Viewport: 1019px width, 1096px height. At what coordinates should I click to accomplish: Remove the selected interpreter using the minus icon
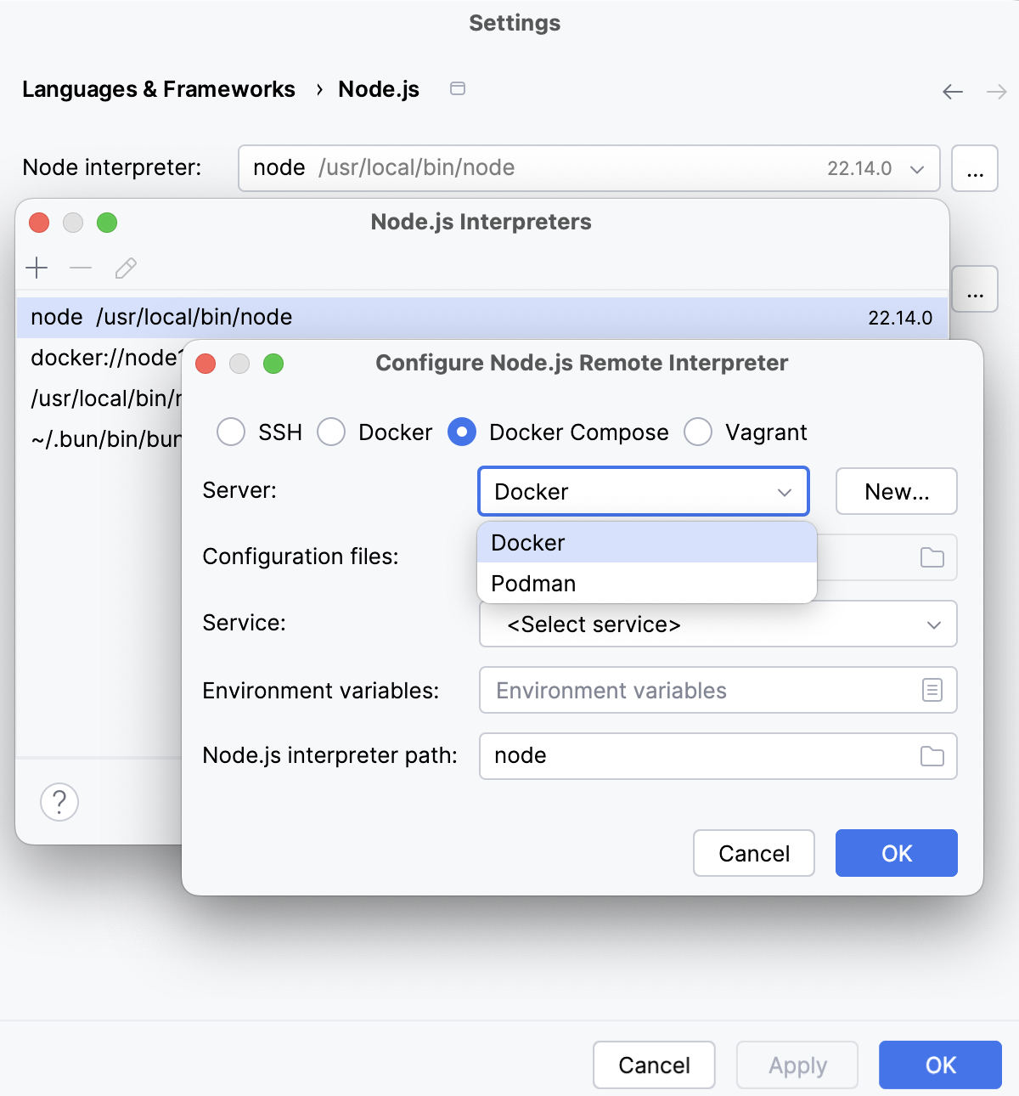coord(81,268)
